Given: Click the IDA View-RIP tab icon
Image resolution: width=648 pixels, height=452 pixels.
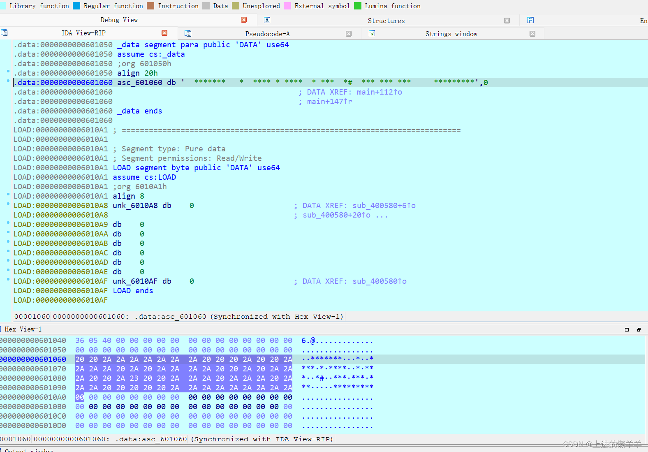Looking at the screenshot, I should pyautogui.click(x=4, y=32).
